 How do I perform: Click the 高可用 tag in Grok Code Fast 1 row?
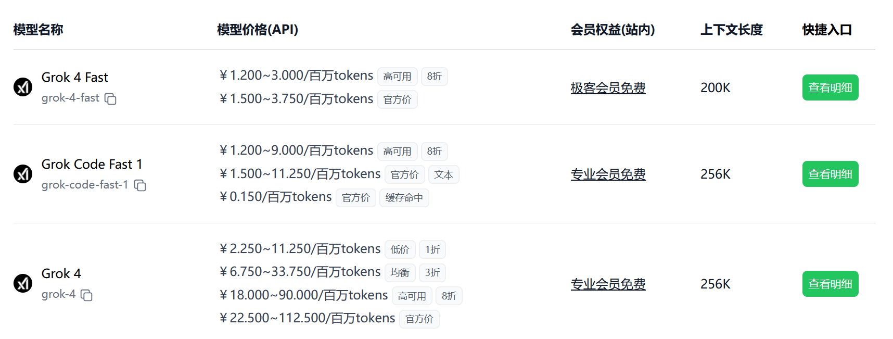pos(398,152)
